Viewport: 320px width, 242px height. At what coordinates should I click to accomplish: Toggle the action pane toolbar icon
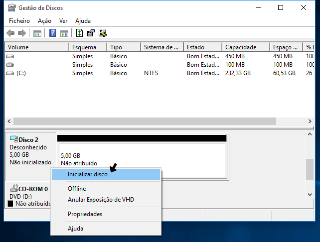point(64,33)
